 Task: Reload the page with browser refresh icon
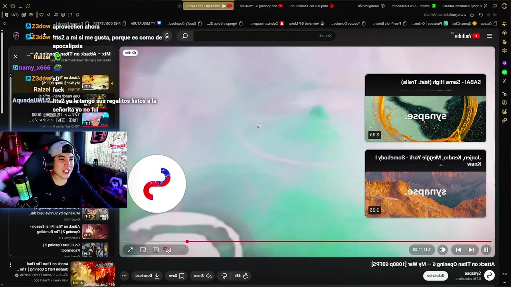point(481,15)
